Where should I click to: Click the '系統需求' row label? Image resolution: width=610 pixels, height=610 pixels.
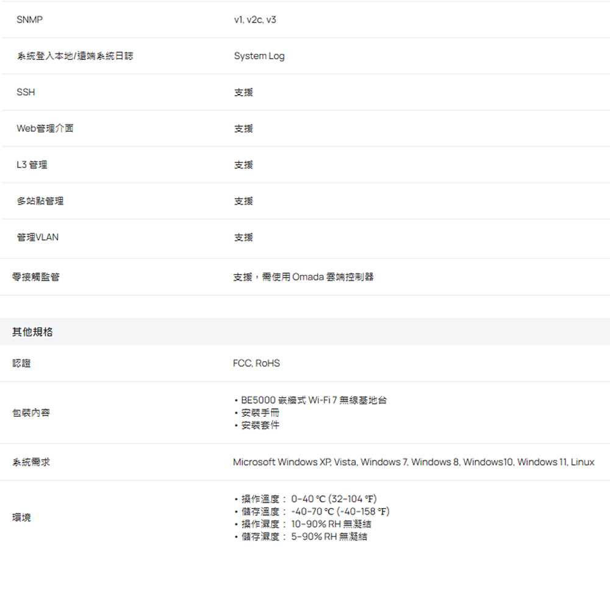coord(31,462)
